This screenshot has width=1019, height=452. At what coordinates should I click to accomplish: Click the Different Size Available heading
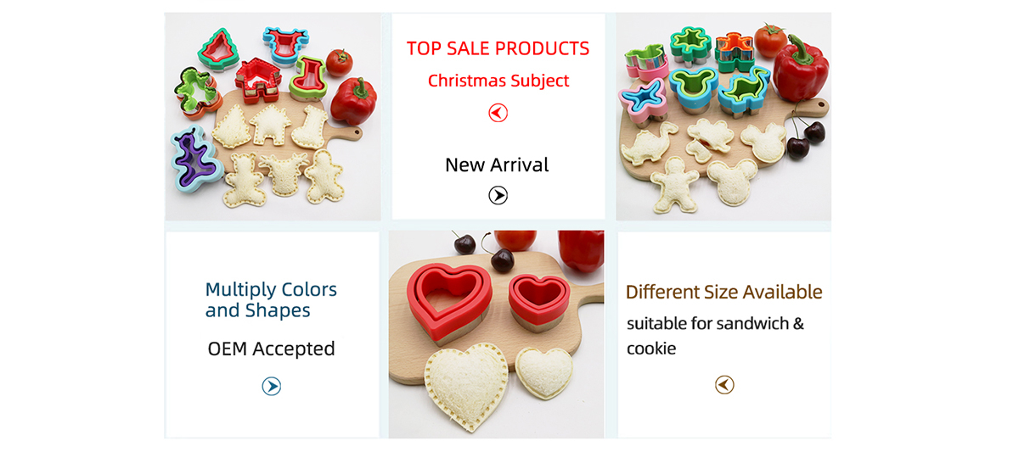click(x=723, y=293)
